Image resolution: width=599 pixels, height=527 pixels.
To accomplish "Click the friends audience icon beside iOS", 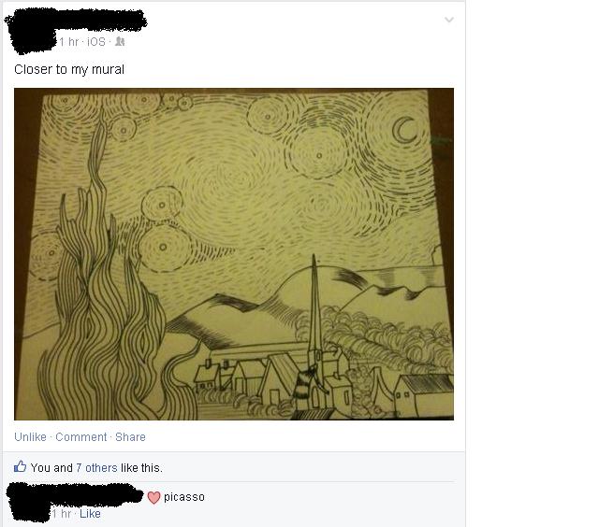I will (x=120, y=41).
